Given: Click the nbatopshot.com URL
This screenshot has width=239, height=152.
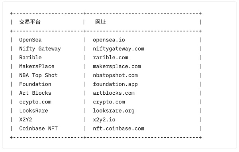Looking at the screenshot, I should pyautogui.click(x=115, y=75).
